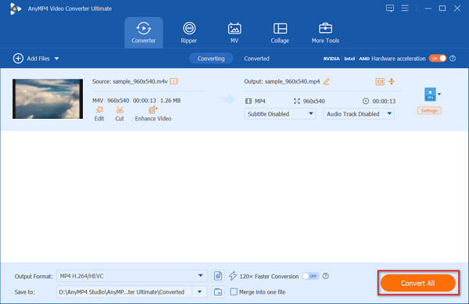The image size is (469, 304).
Task: Click the Add Files plus icon
Action: coord(18,59)
